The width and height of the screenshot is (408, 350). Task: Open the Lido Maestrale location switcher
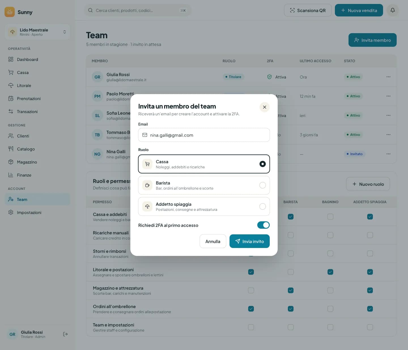pyautogui.click(x=37, y=32)
